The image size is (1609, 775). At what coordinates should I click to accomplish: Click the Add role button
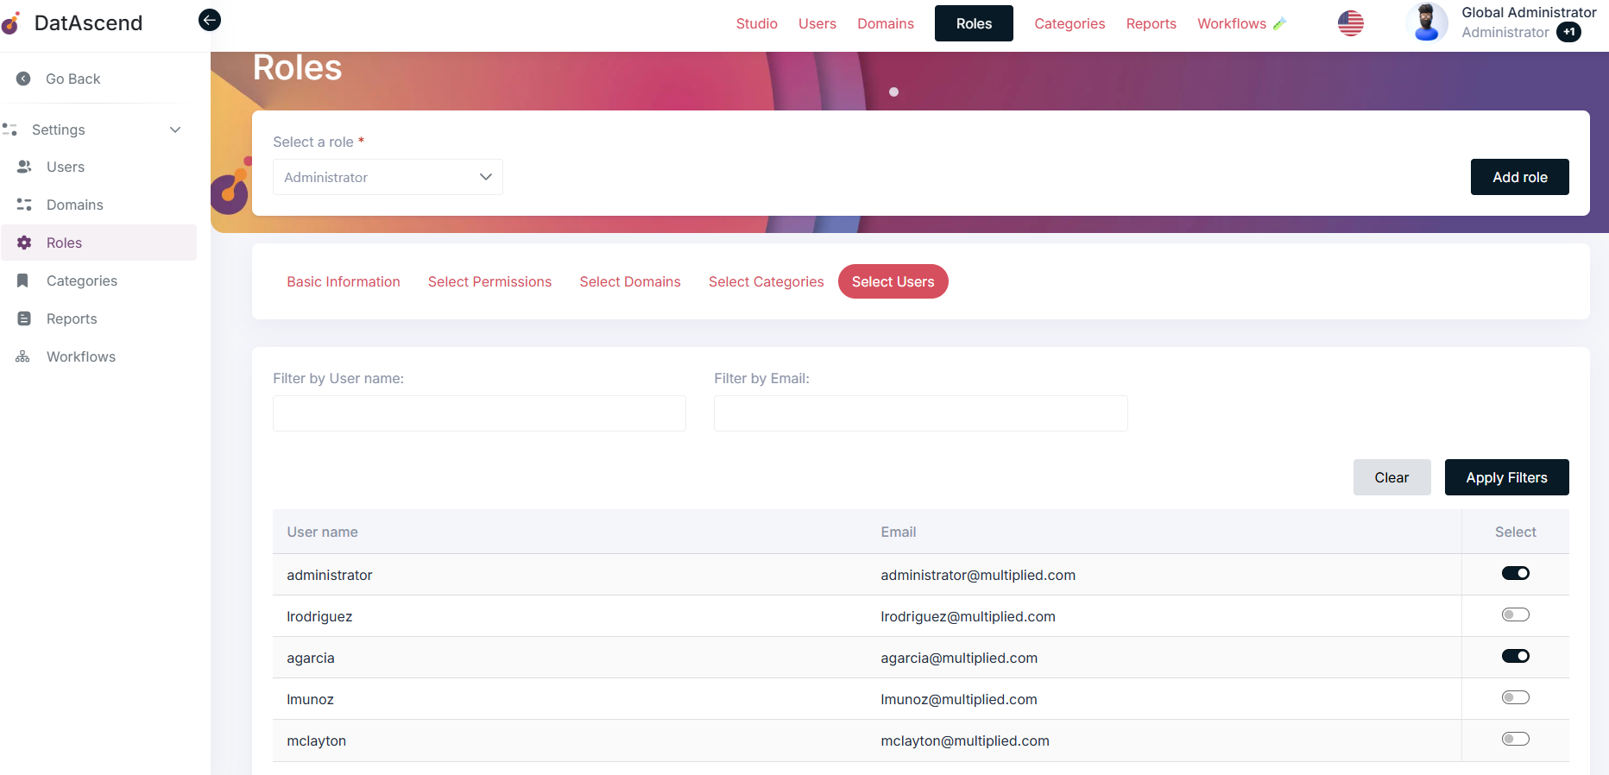coord(1519,177)
